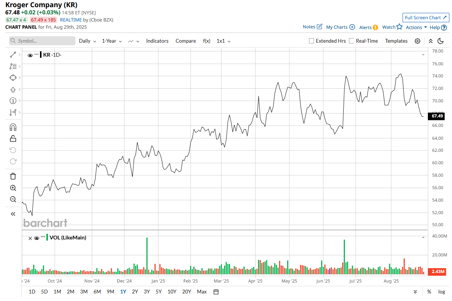Screen dimensions: 452x301
Task: Collapse the volume pane chevron
Action: click(423, 238)
